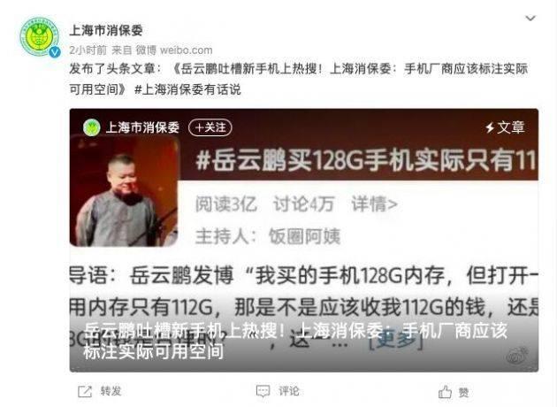Click the lightning 文章 article label
The height and width of the screenshot is (407, 557).
tap(505, 127)
